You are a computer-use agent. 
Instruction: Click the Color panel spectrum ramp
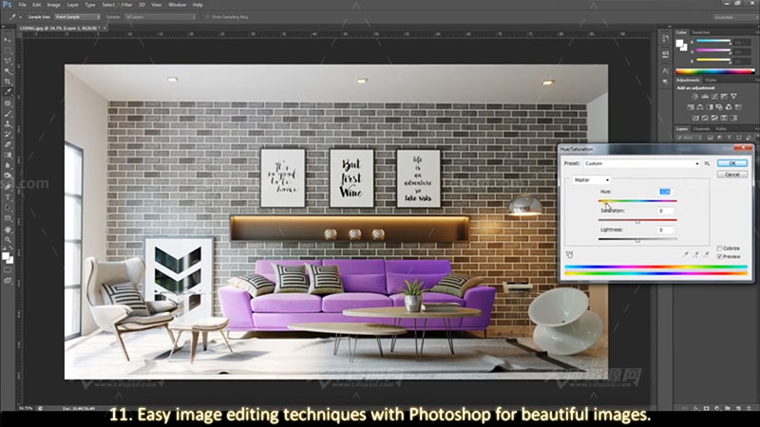pos(715,72)
